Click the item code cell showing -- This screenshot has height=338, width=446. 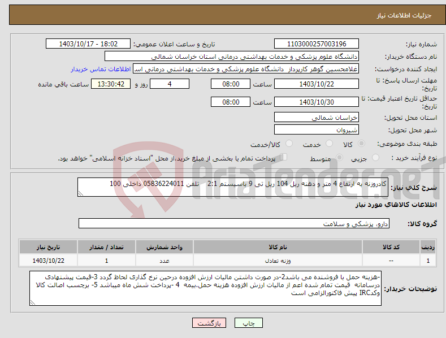coord(391,261)
